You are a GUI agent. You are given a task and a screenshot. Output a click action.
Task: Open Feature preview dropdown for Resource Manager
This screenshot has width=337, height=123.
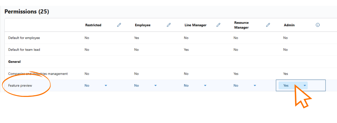pyautogui.click(x=245, y=85)
